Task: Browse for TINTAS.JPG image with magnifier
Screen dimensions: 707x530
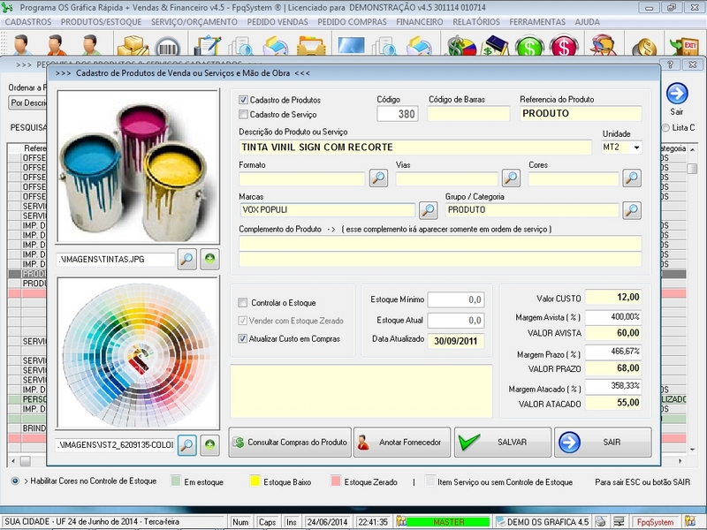Action: [x=187, y=259]
